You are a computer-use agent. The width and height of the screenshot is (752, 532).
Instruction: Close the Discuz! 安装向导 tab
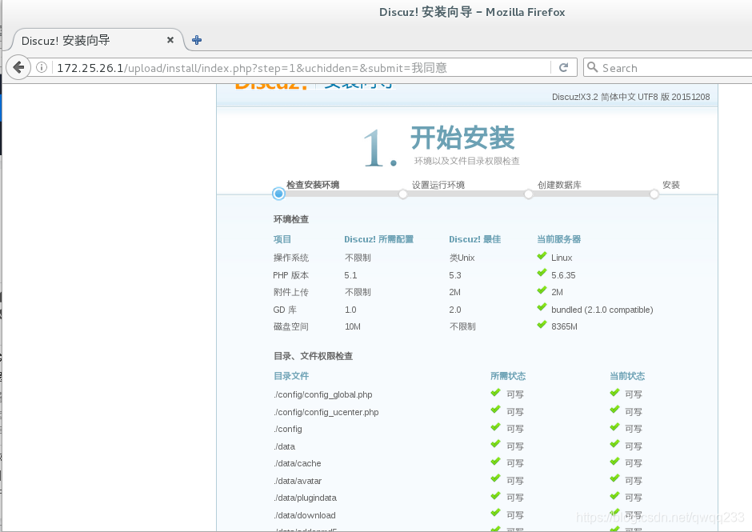click(170, 40)
